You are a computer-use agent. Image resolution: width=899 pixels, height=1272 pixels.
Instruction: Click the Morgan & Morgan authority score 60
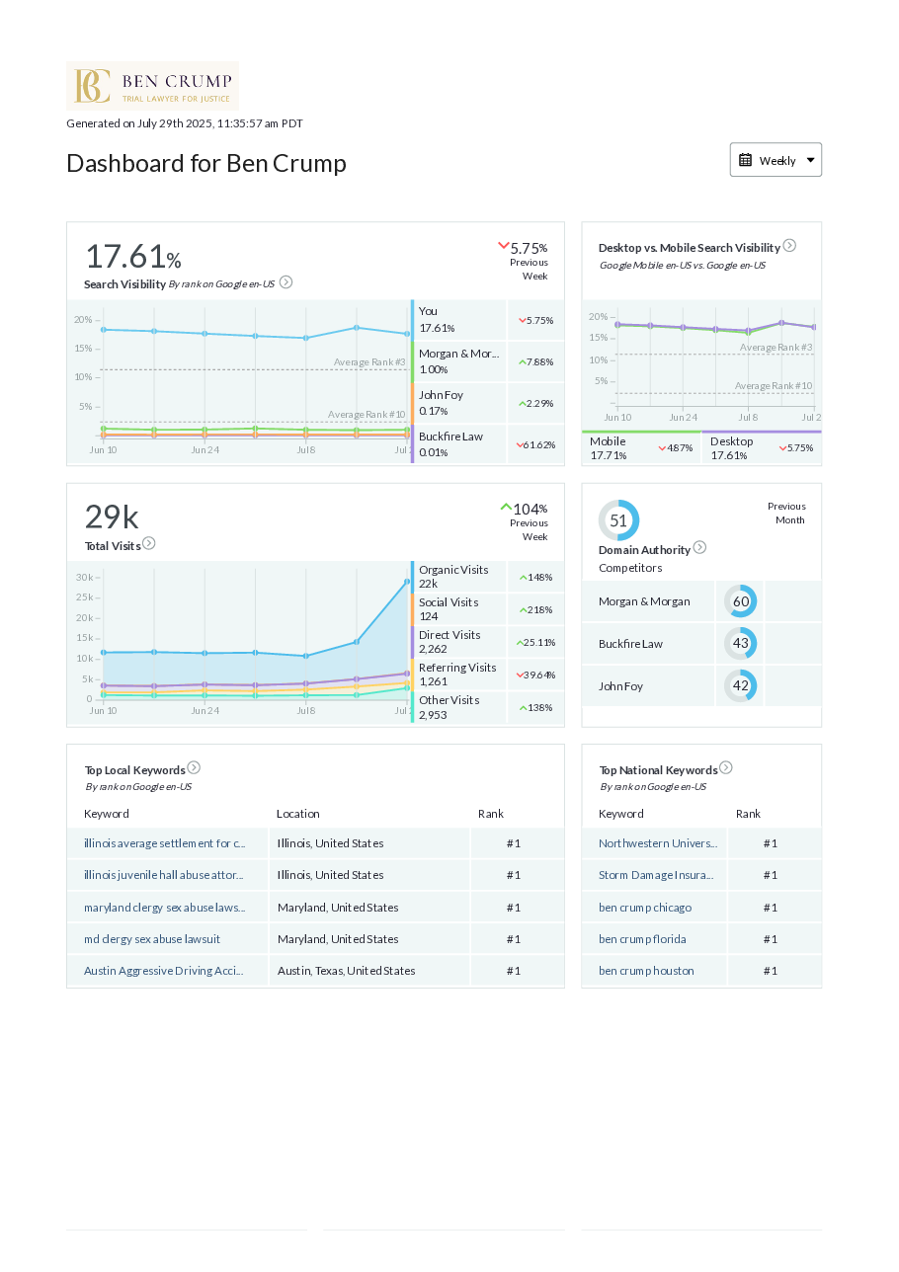pyautogui.click(x=740, y=601)
